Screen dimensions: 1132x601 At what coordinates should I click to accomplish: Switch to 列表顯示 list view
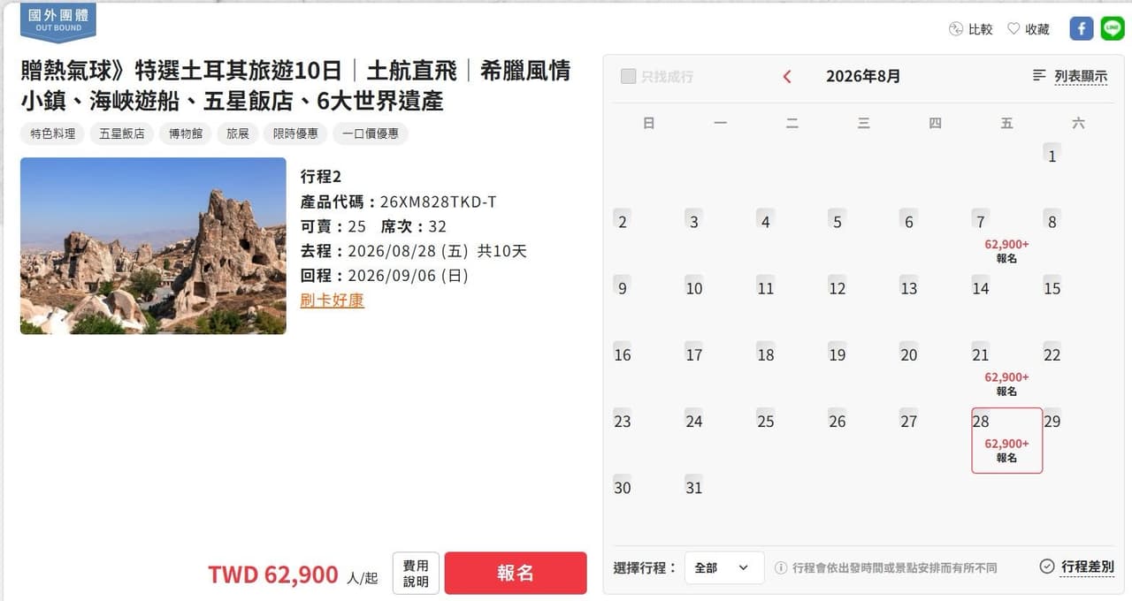[1070, 77]
